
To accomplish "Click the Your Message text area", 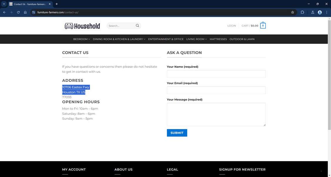I will pyautogui.click(x=216, y=114).
